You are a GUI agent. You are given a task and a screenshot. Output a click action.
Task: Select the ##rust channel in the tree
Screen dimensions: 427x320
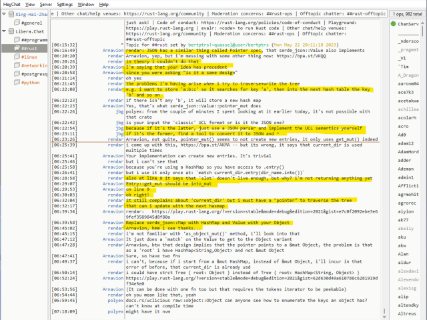coord(29,49)
